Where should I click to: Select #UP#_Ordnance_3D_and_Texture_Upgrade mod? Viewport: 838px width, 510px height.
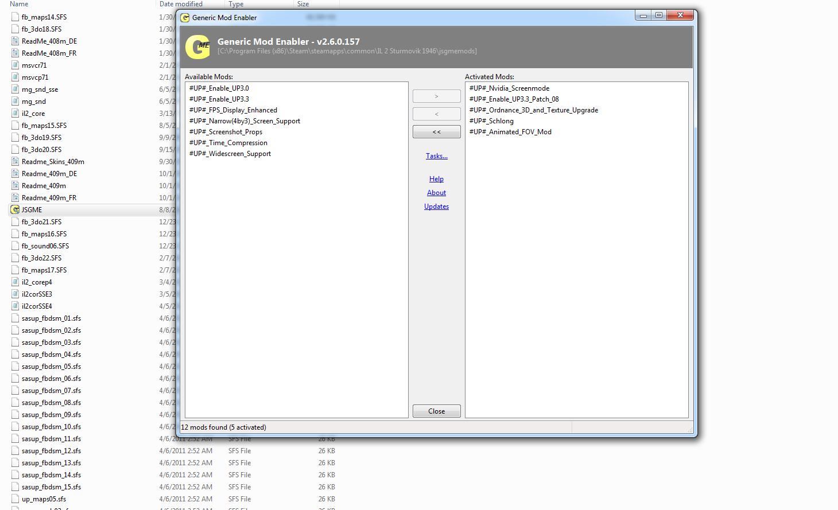[x=534, y=110]
